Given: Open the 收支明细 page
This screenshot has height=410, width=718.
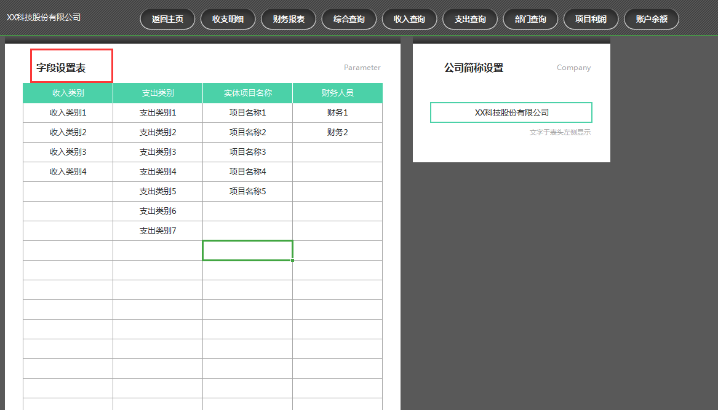Looking at the screenshot, I should click(228, 19).
